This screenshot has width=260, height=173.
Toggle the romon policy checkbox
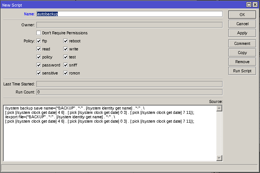click(66, 73)
